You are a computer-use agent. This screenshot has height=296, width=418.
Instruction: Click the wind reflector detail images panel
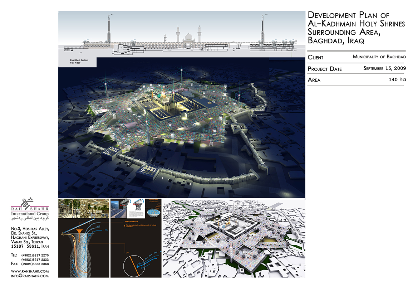pos(136,208)
